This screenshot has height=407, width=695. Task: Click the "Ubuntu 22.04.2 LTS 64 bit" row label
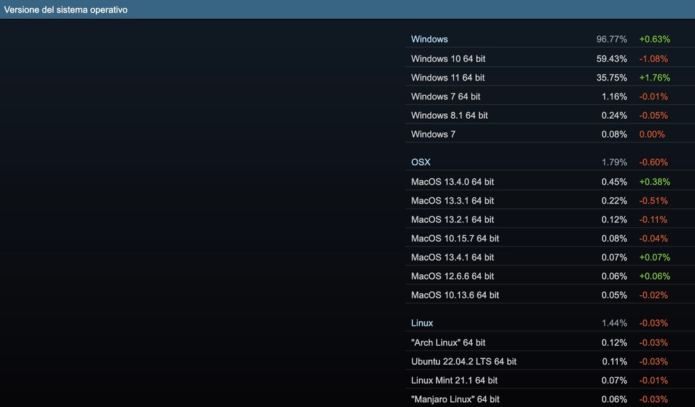(x=464, y=361)
